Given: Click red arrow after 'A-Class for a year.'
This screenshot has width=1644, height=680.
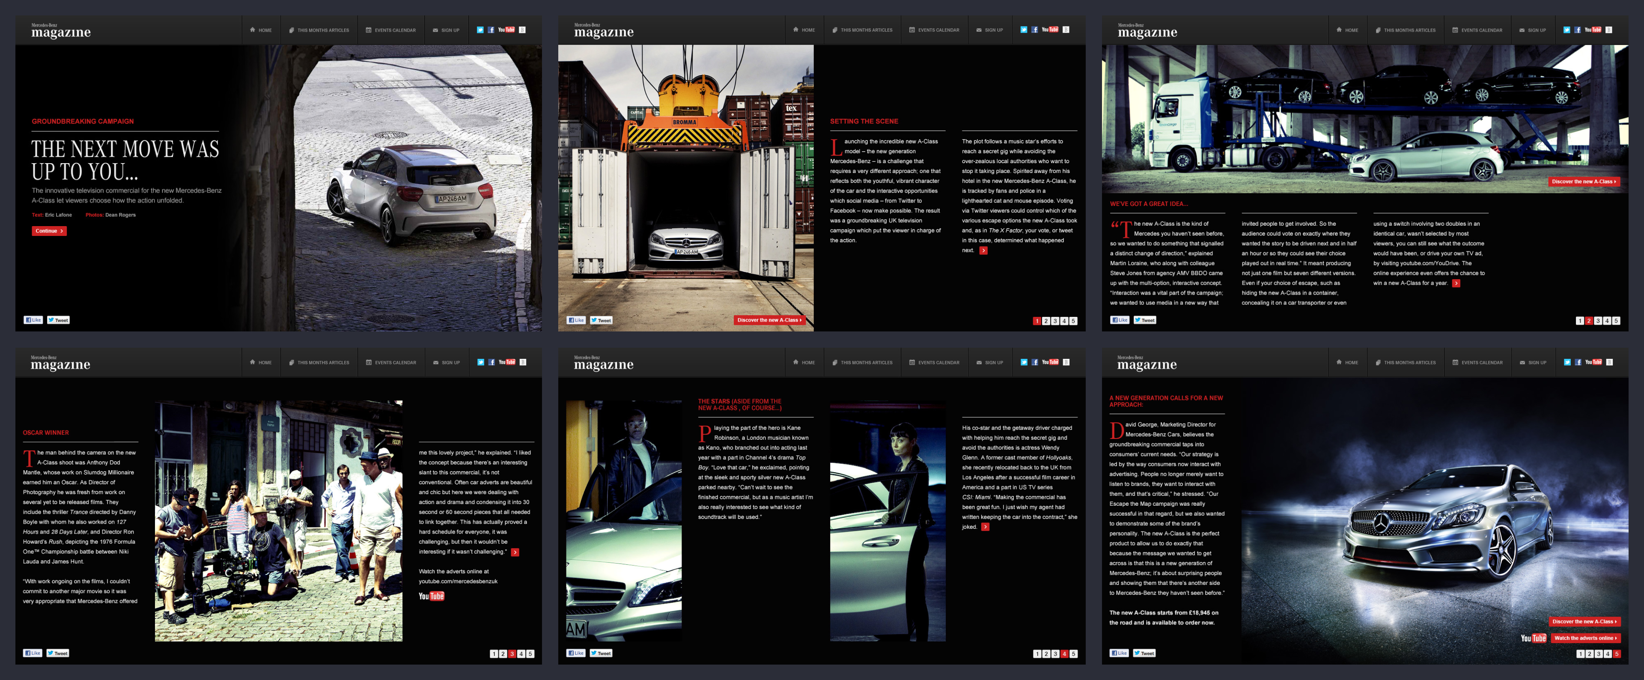Looking at the screenshot, I should (x=1456, y=283).
